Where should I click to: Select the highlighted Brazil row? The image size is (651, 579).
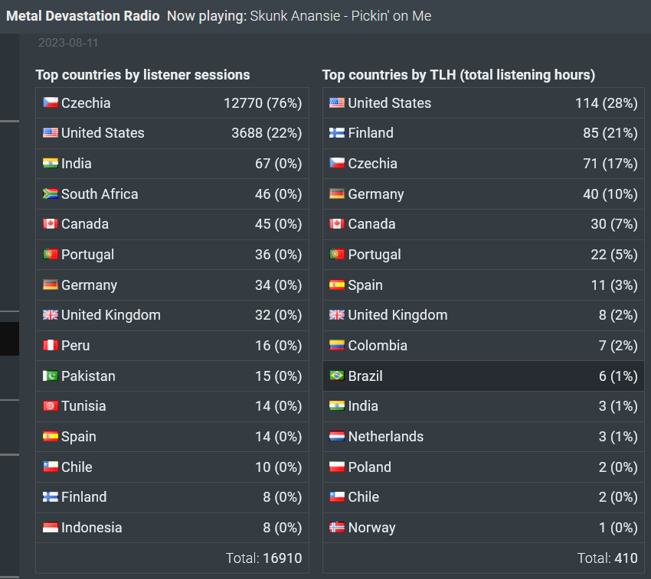point(483,376)
